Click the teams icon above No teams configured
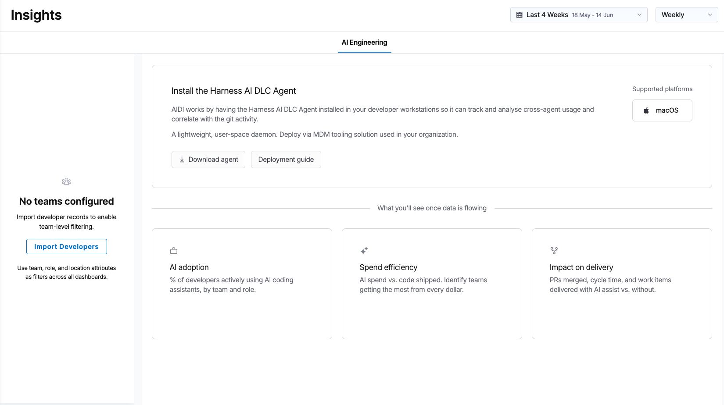This screenshot has width=724, height=405. (x=66, y=181)
